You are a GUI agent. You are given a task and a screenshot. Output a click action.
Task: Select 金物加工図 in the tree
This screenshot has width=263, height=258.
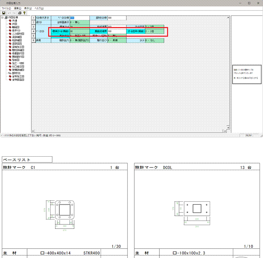pyautogui.click(x=18, y=76)
